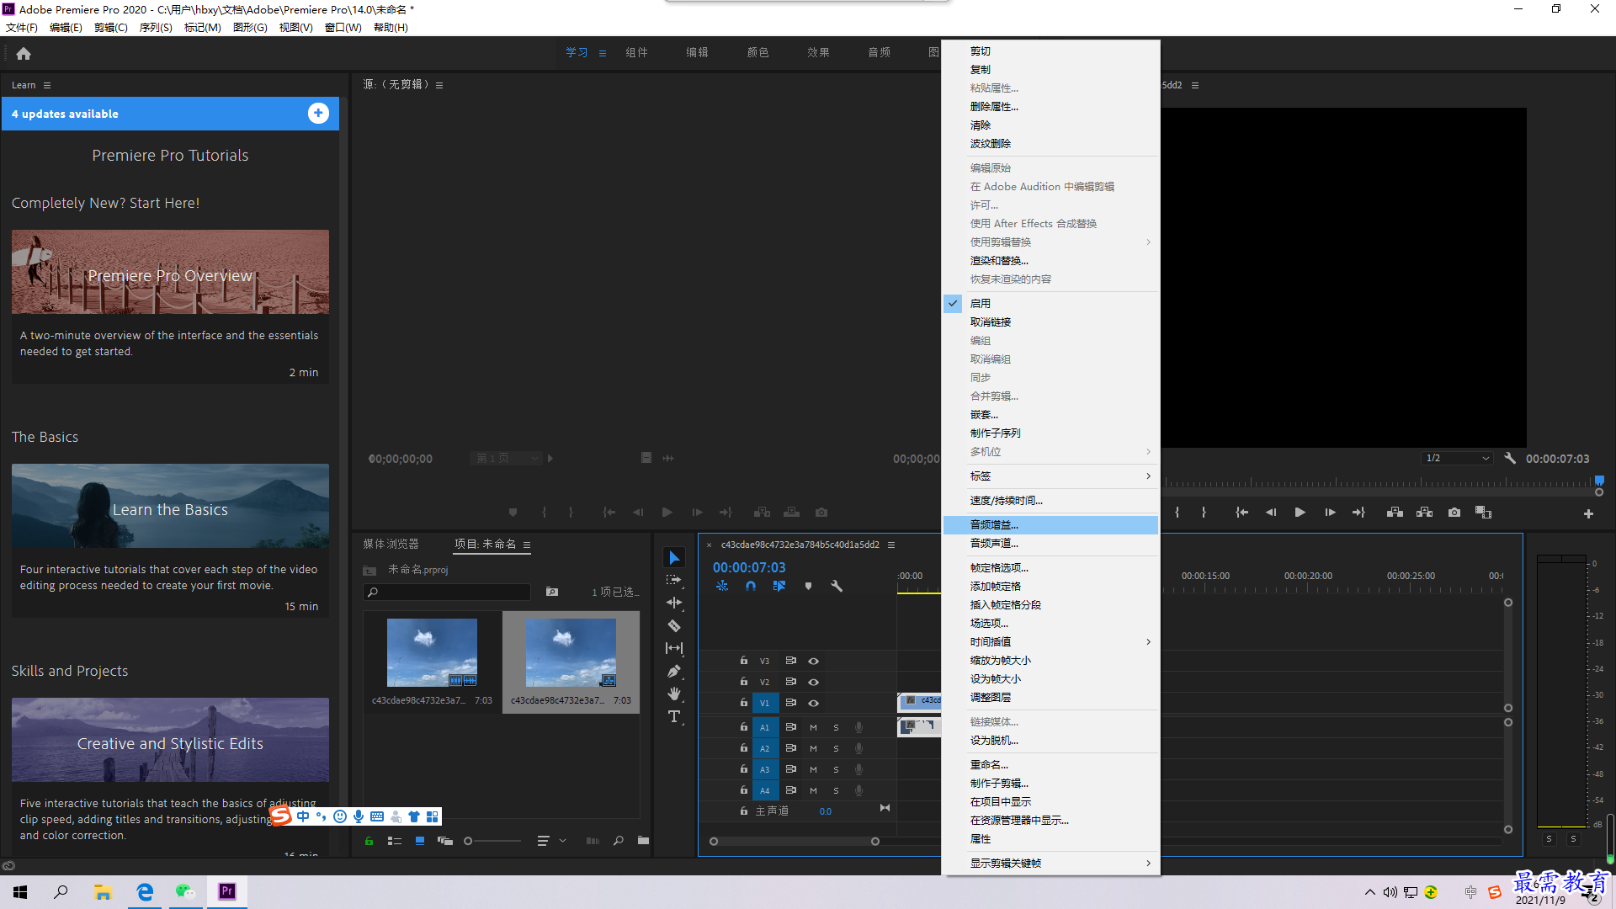Click timeline horizontal zoom scroll bar
The height and width of the screenshot is (909, 1616).
pyautogui.click(x=795, y=842)
